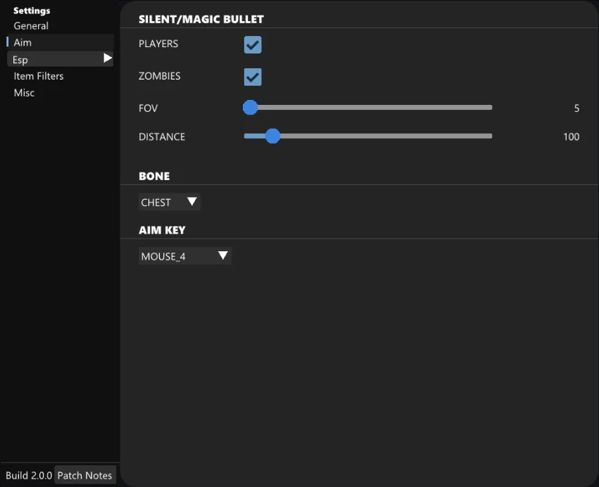Click the DISTANCE slider handle

pos(273,137)
